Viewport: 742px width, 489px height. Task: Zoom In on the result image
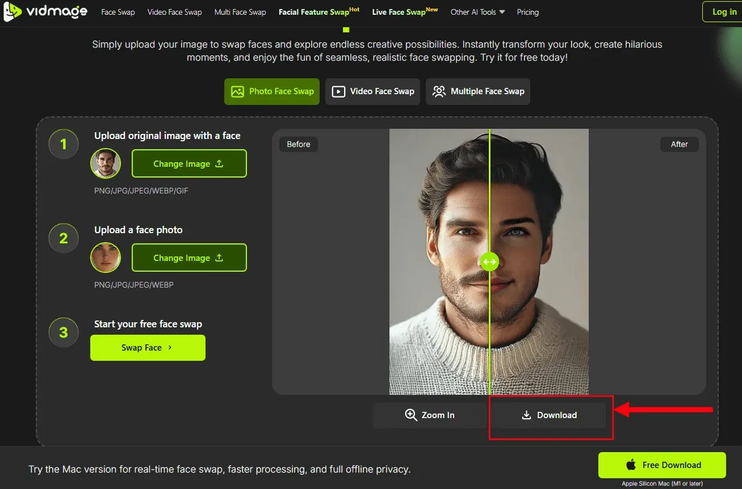pyautogui.click(x=430, y=415)
